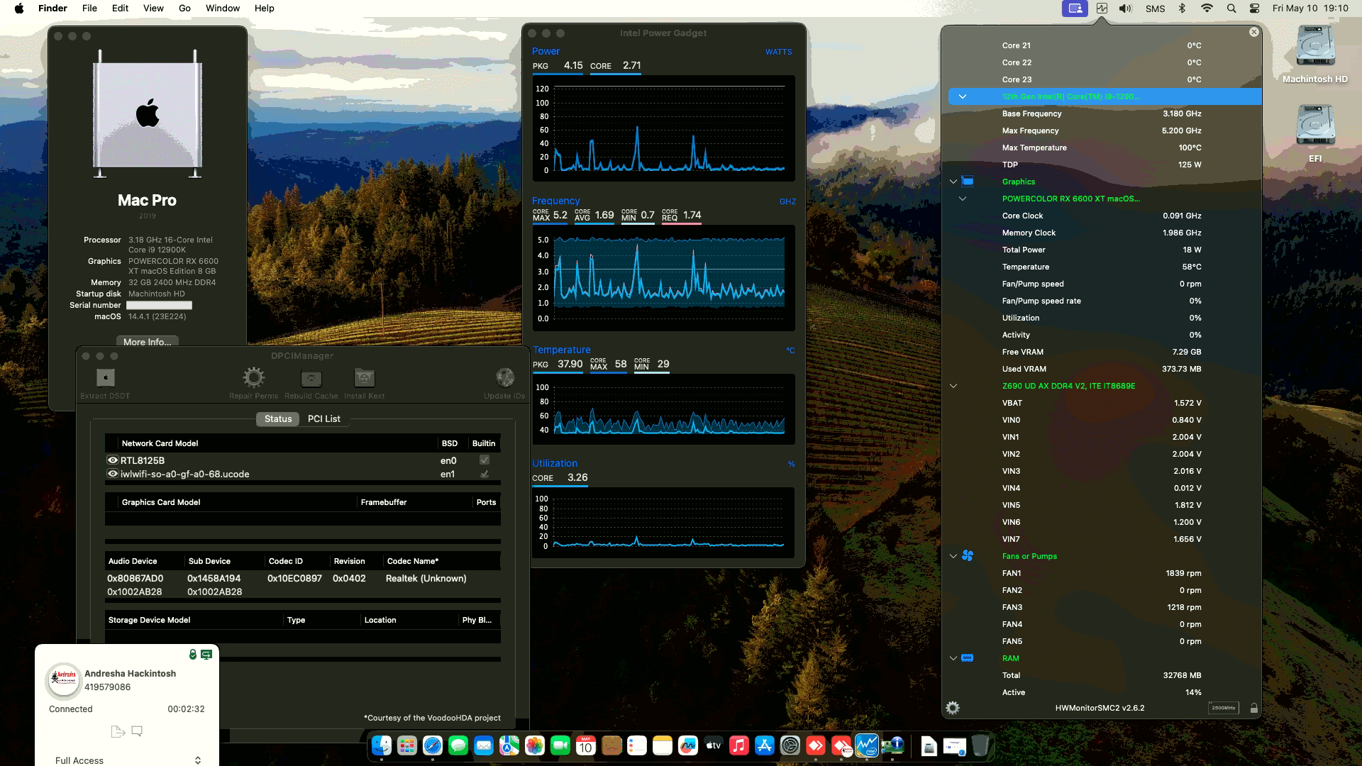Toggle eye icon for RTL8125B
The height and width of the screenshot is (766, 1362).
112,460
